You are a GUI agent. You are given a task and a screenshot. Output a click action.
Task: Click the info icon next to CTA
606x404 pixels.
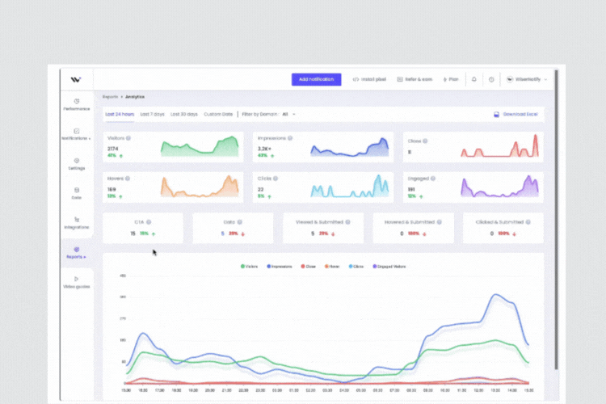pos(149,222)
